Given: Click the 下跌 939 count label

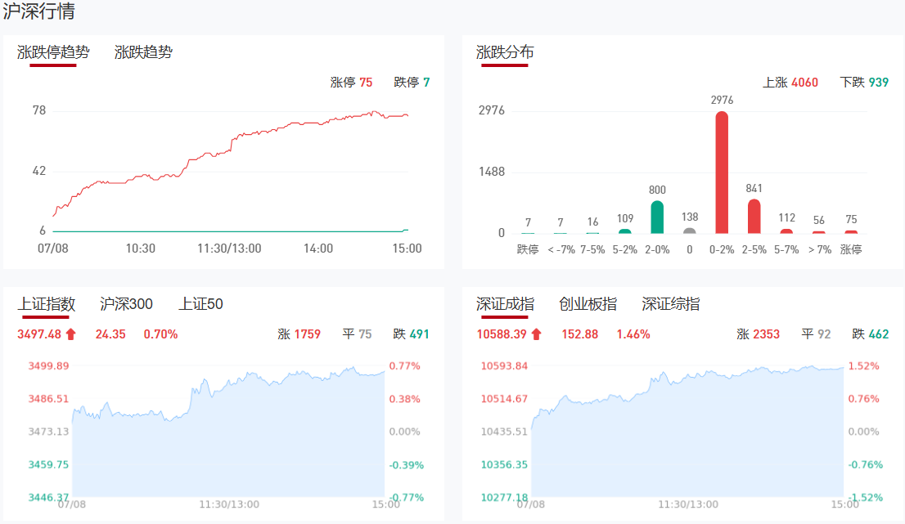Looking at the screenshot, I should (864, 83).
